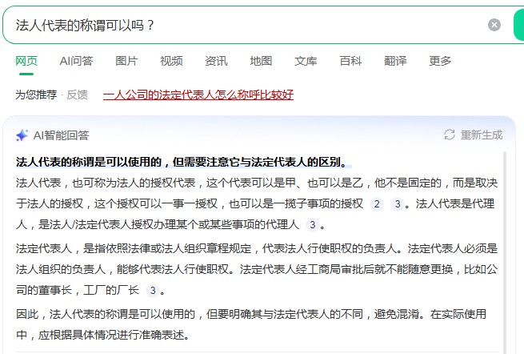This screenshot has height=354, width=524.
Task: Click the 反馈 feedback link
Action: pos(78,95)
